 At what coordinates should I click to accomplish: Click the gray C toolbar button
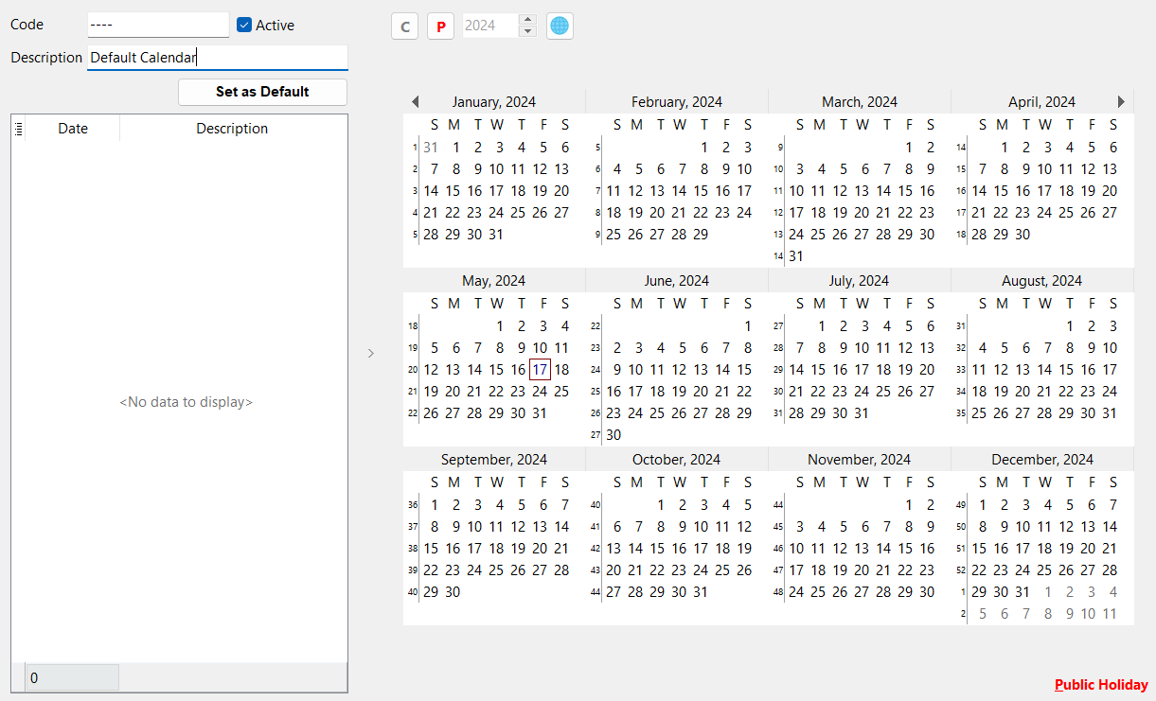[x=405, y=26]
